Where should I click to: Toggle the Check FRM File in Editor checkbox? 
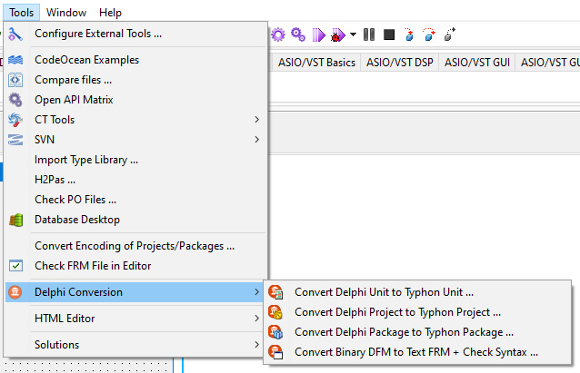[15, 266]
